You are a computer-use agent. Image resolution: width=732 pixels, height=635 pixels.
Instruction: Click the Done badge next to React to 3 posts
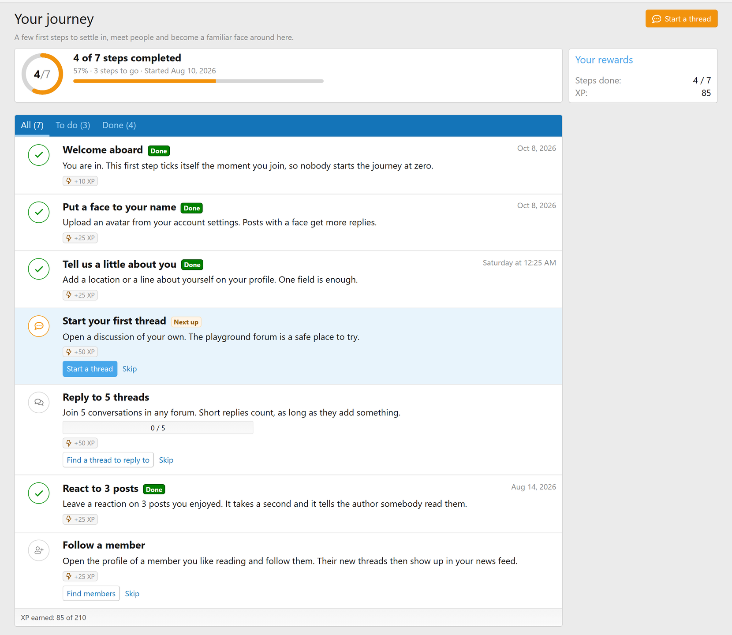tap(154, 489)
